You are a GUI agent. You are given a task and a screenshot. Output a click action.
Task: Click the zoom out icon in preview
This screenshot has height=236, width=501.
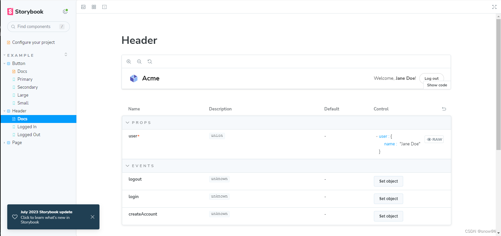click(x=139, y=62)
